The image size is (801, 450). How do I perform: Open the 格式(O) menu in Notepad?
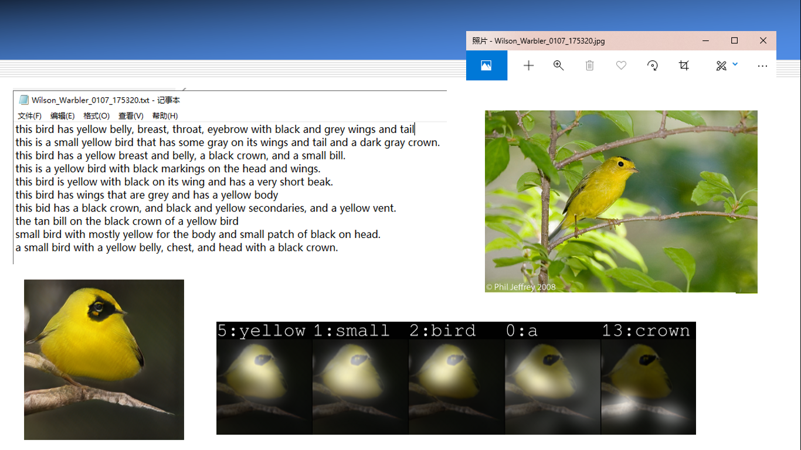coord(96,115)
